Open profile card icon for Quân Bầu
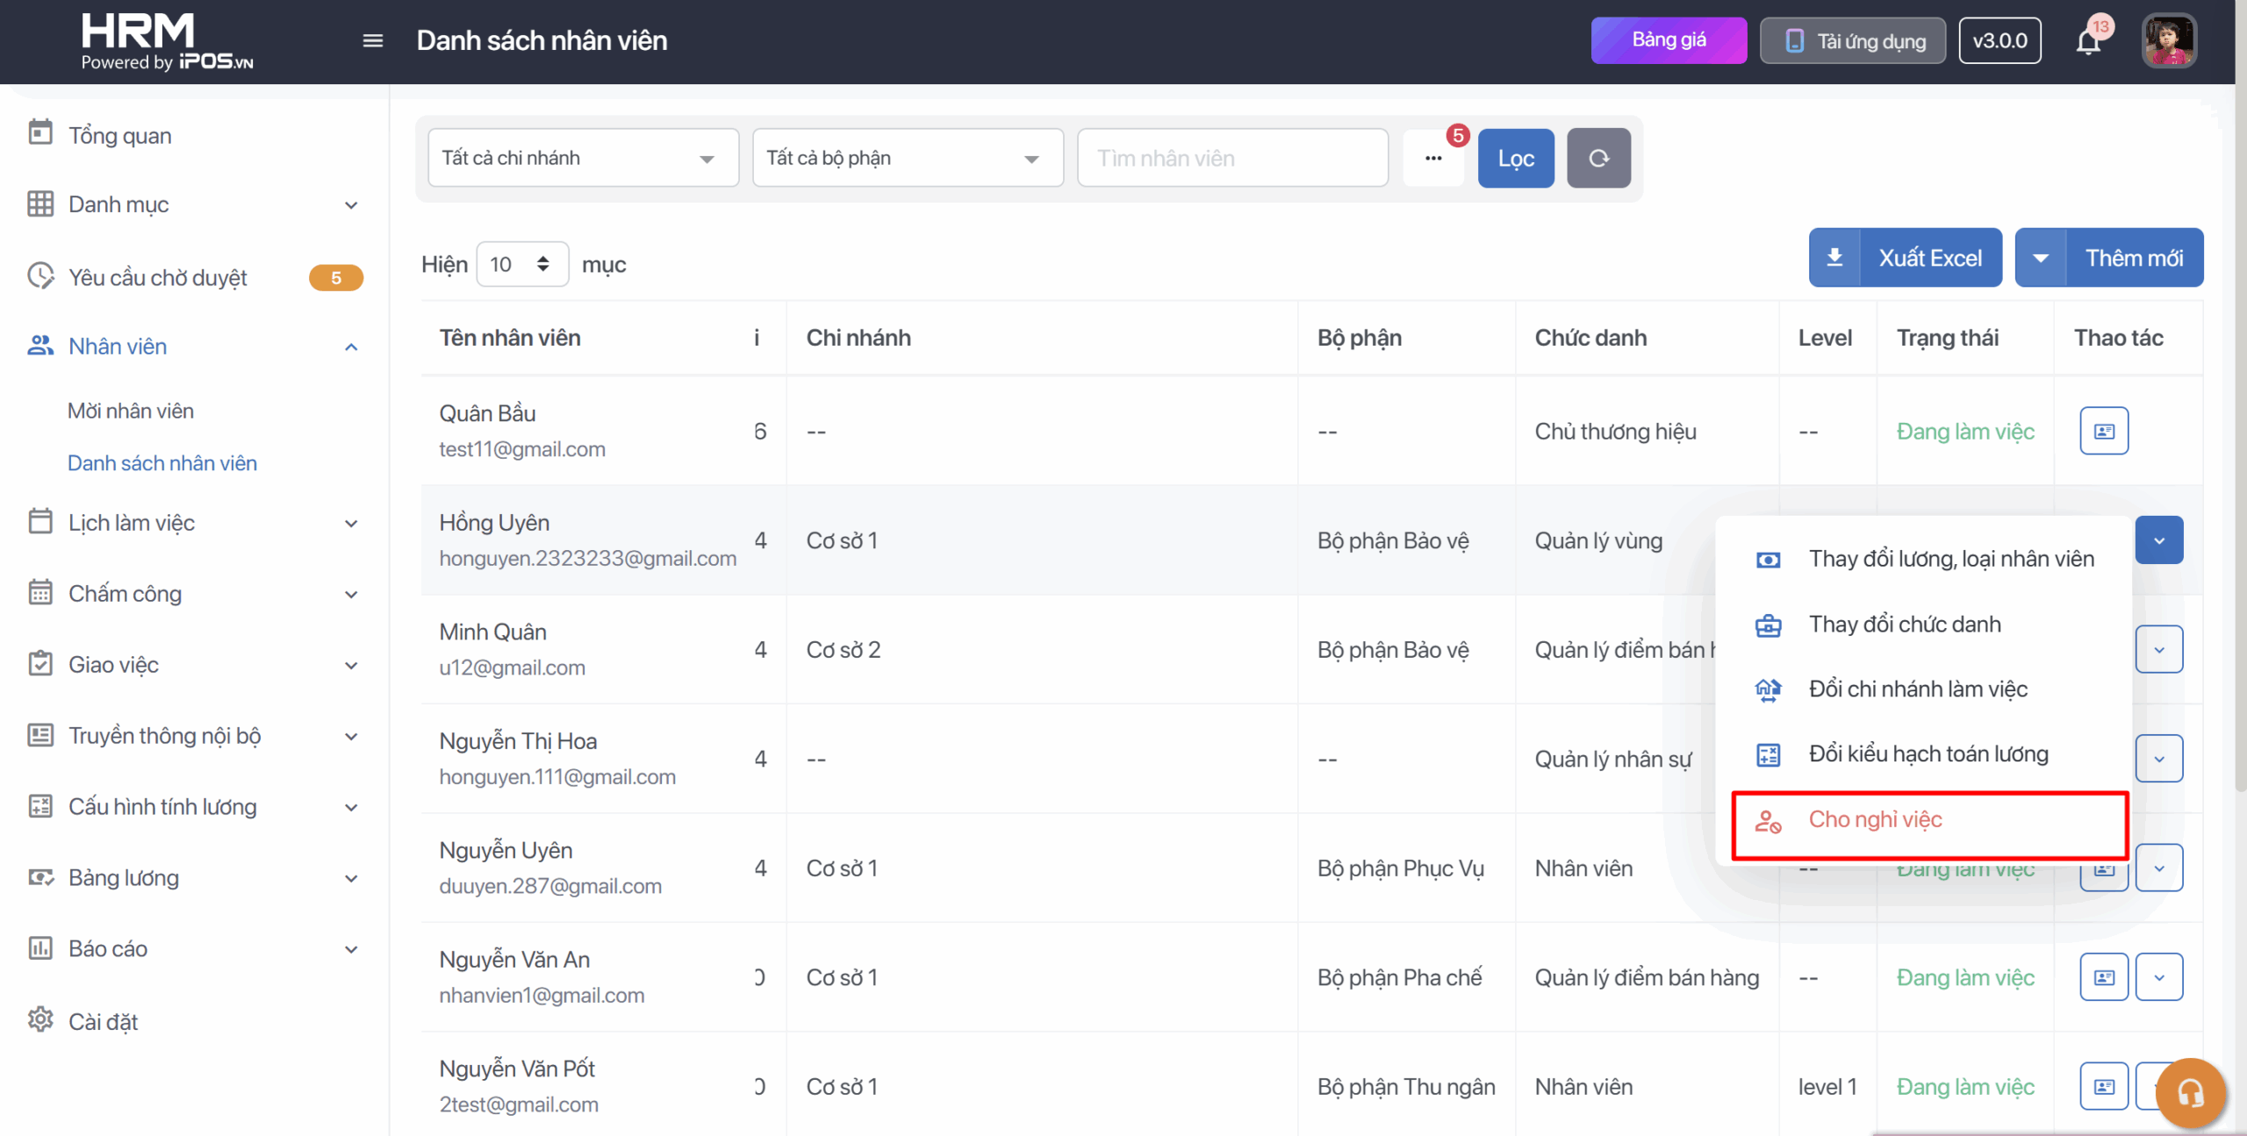Image resolution: width=2247 pixels, height=1136 pixels. (x=2103, y=431)
